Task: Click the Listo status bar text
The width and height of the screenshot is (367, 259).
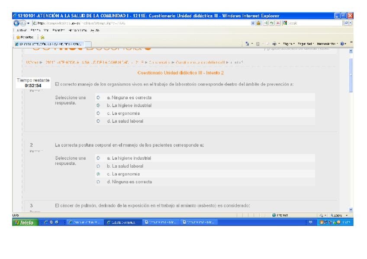Action: [x=16, y=215]
